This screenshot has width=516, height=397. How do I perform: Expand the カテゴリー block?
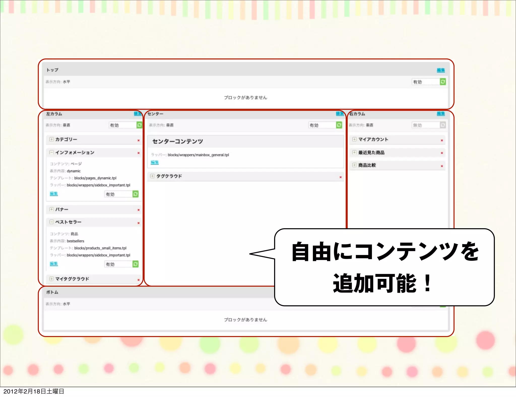[x=51, y=139]
